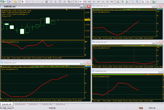Switch chart to line chart type

click(x=127, y=2)
